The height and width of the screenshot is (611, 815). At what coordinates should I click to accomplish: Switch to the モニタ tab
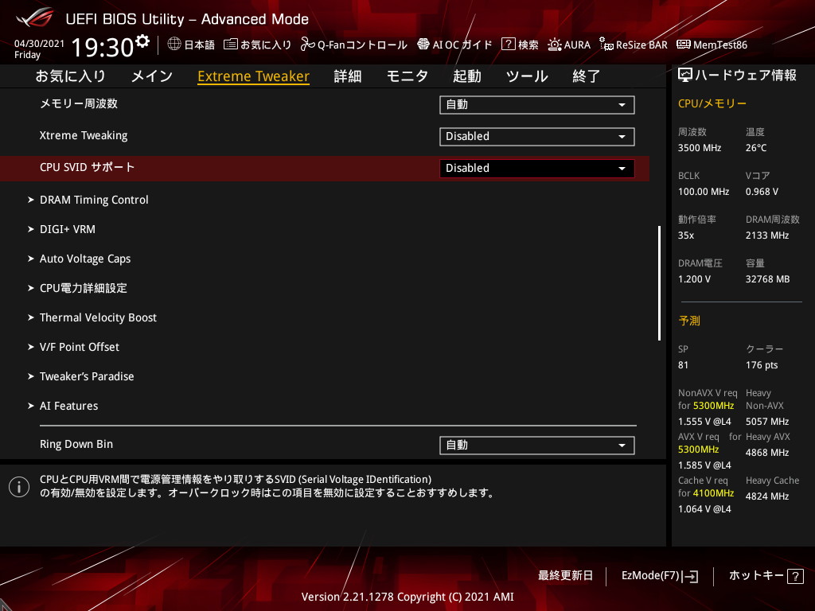[407, 76]
